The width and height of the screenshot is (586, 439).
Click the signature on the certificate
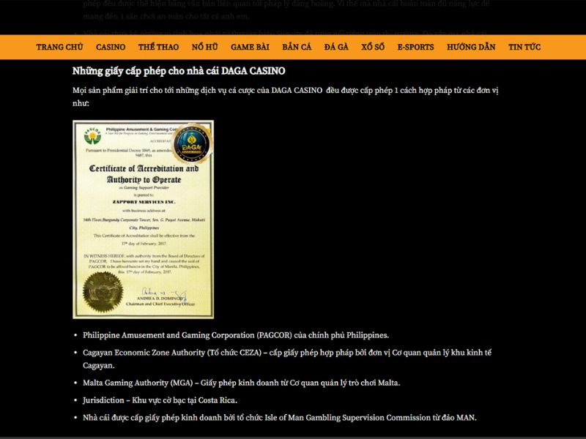click(x=163, y=293)
